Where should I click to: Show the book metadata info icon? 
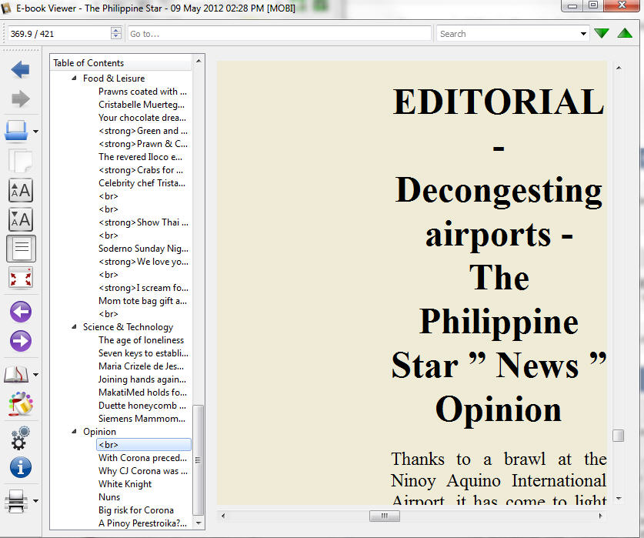(x=20, y=466)
